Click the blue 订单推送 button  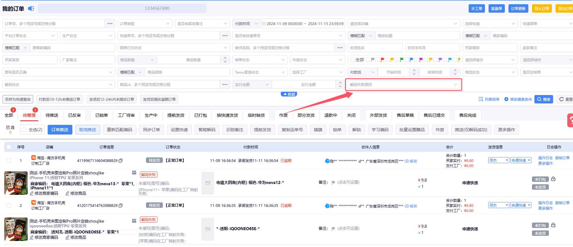point(60,130)
